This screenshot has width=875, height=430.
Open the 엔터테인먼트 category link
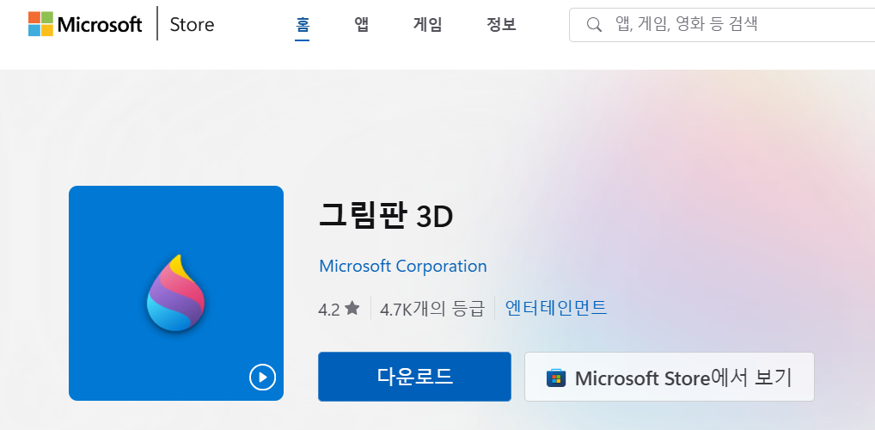(556, 308)
